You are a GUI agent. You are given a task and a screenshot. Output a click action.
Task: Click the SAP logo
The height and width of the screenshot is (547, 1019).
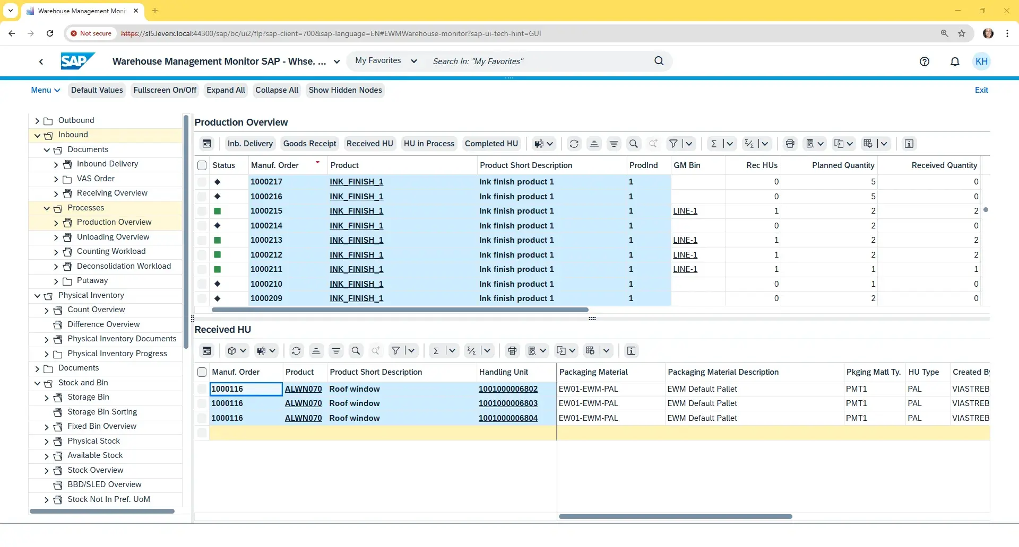tap(77, 61)
